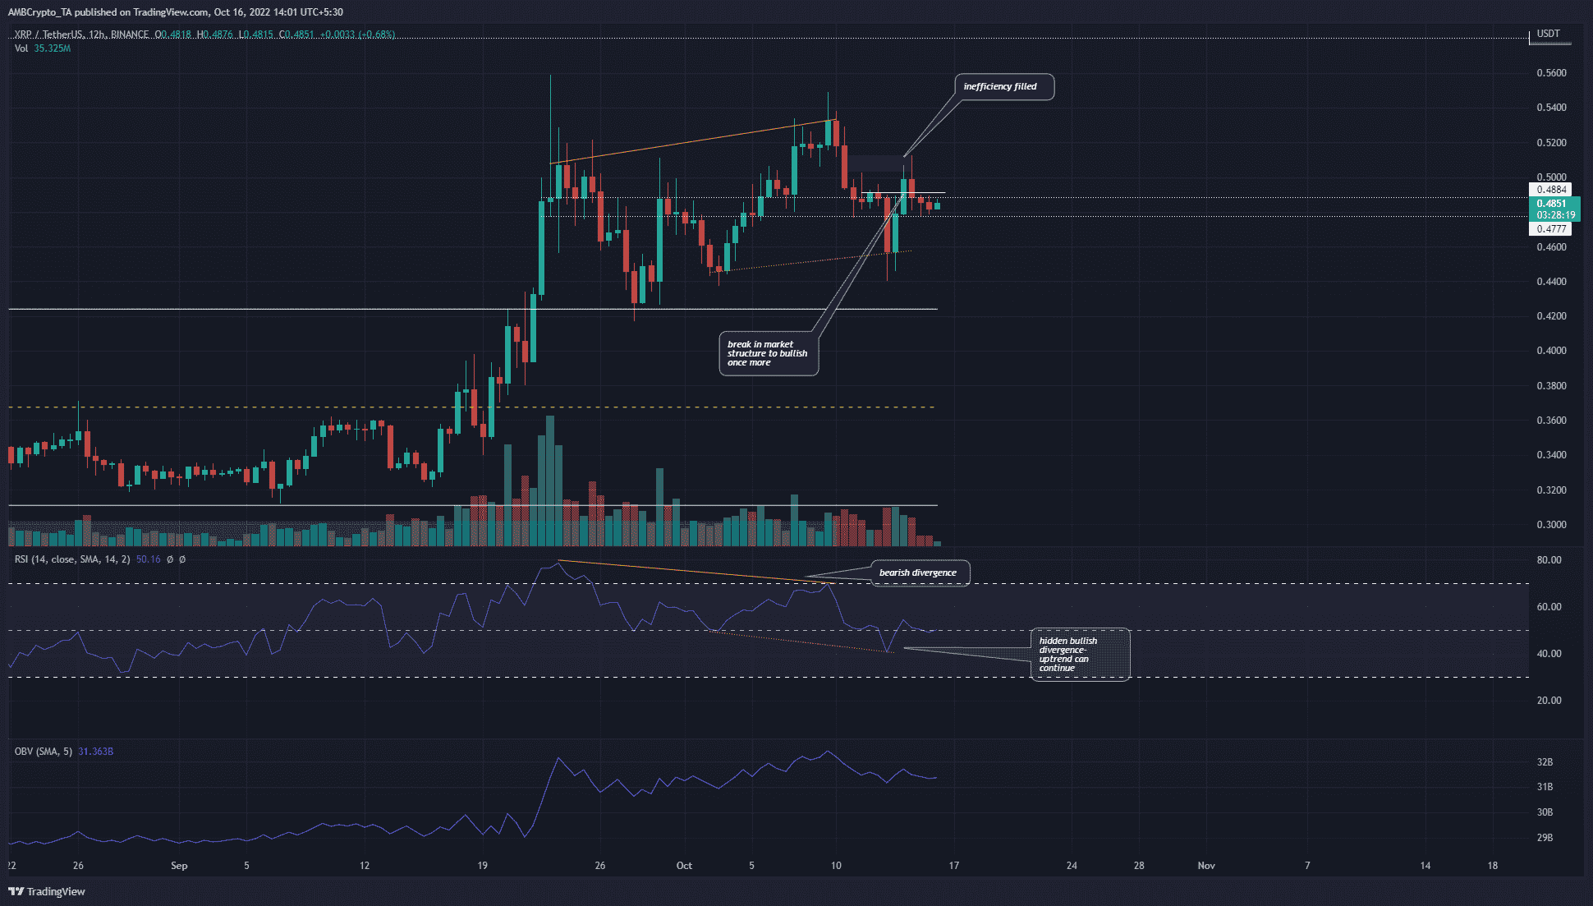Click 31B on the OBV scale
Image resolution: width=1593 pixels, height=906 pixels.
click(1545, 787)
